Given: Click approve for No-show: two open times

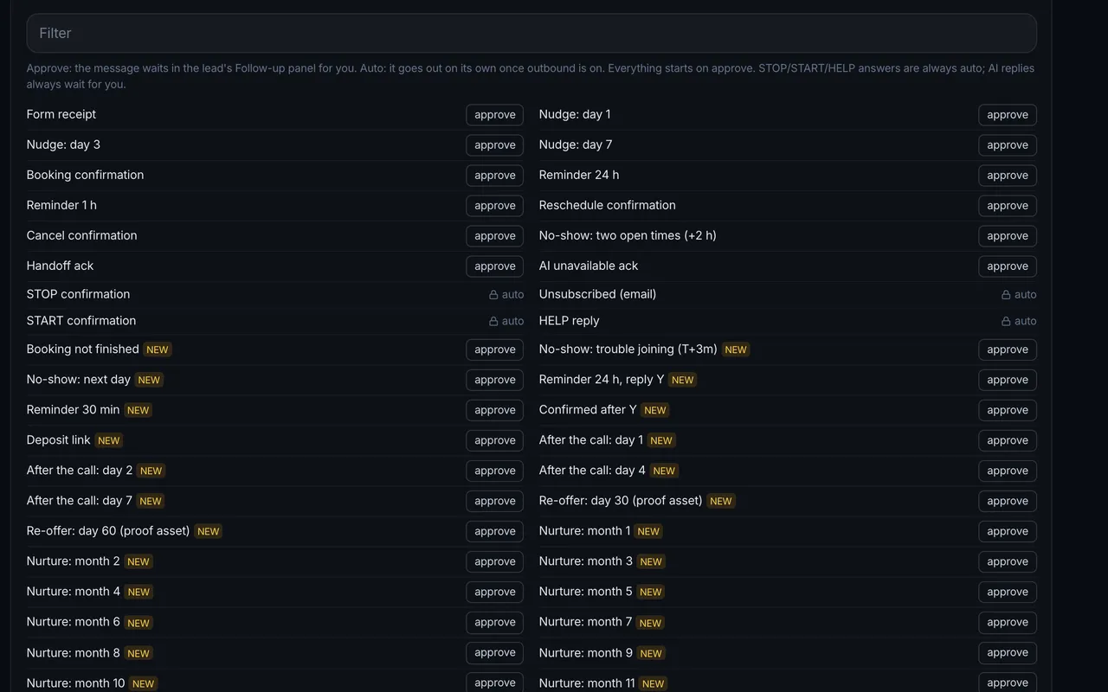Looking at the screenshot, I should [x=1008, y=236].
